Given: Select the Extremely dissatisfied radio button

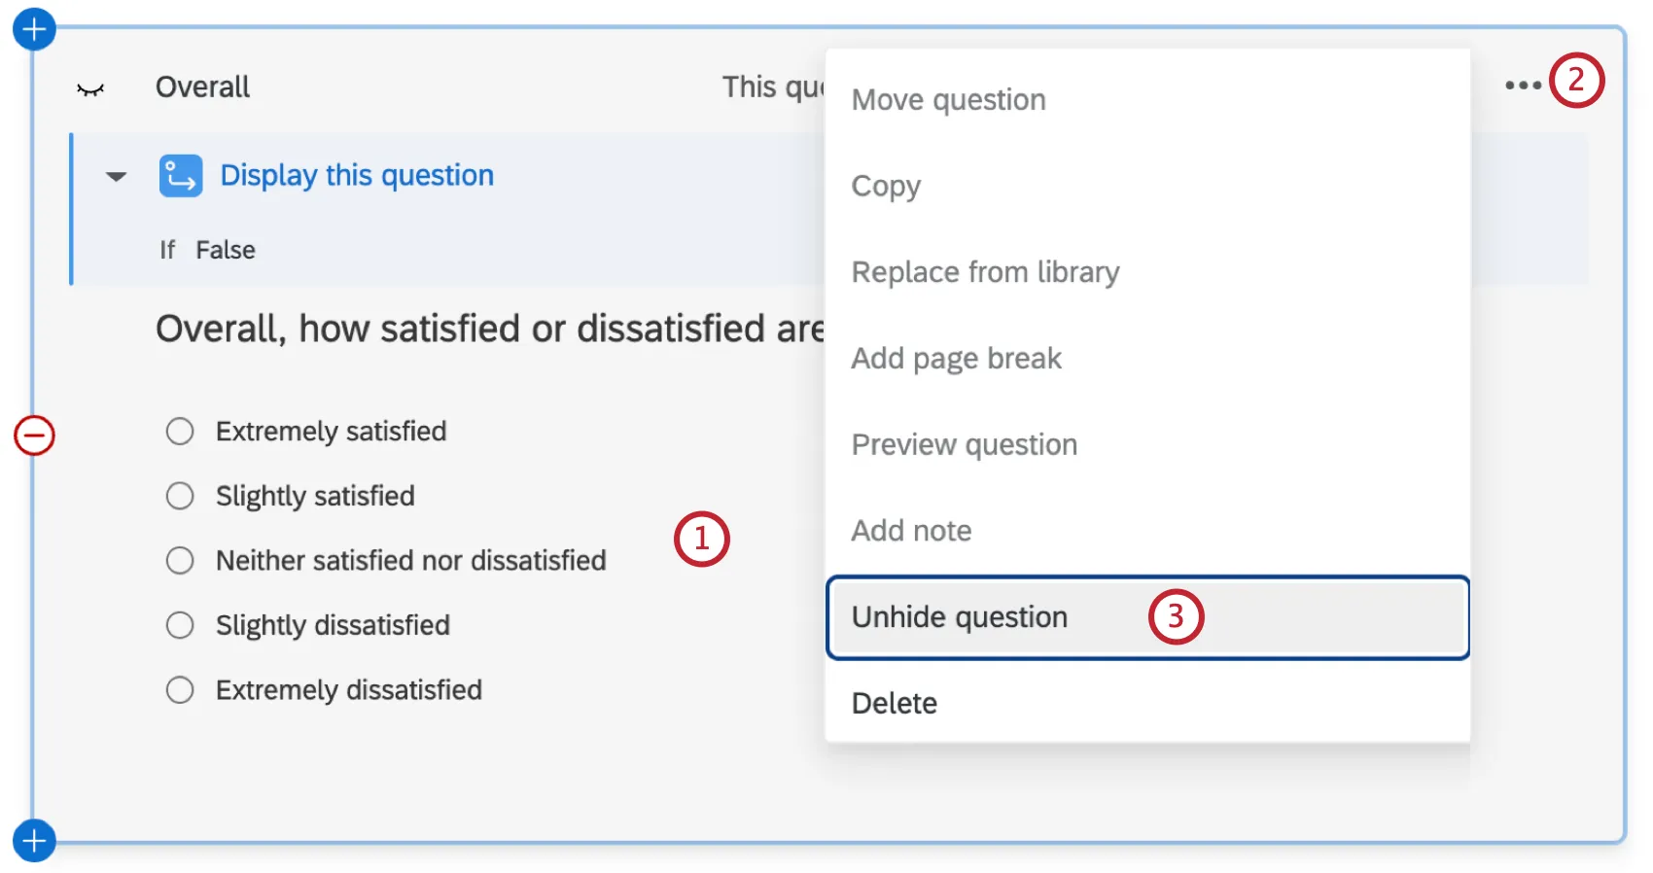Looking at the screenshot, I should click(180, 690).
